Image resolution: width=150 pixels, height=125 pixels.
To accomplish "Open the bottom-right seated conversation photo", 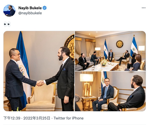I will [x=110, y=91].
